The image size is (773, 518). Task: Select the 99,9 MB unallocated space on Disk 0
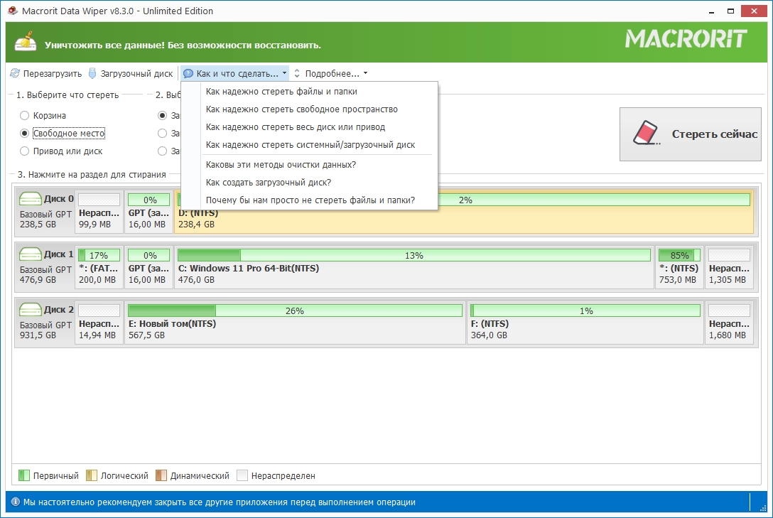(x=99, y=212)
